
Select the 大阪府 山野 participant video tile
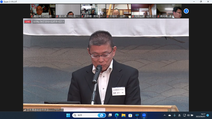point(119,11)
